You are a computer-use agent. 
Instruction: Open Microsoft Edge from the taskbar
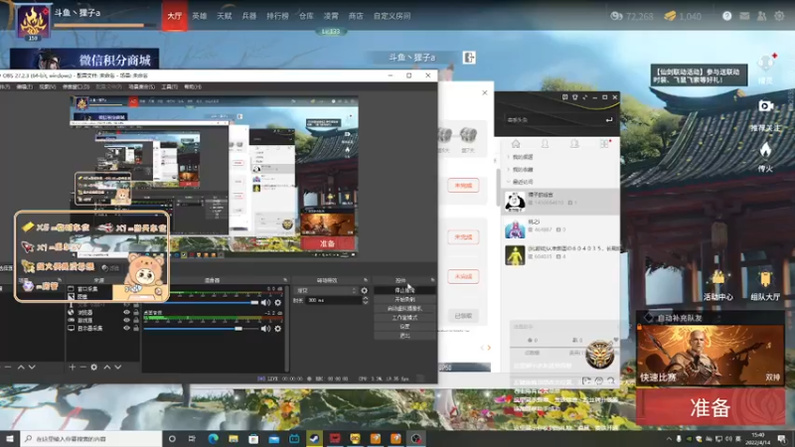(213, 438)
